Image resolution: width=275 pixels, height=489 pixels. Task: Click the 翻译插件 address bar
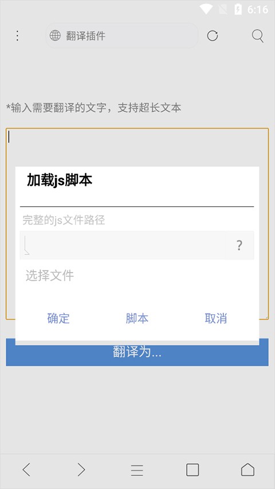point(122,36)
